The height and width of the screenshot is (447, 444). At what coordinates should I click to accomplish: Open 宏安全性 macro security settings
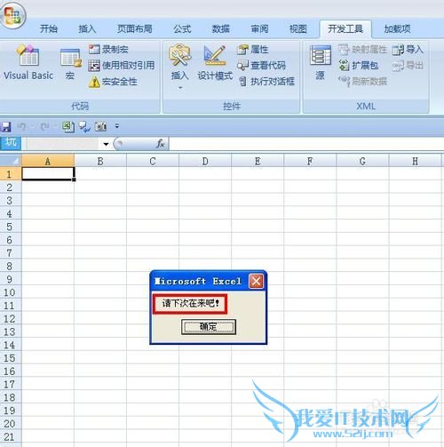[113, 82]
